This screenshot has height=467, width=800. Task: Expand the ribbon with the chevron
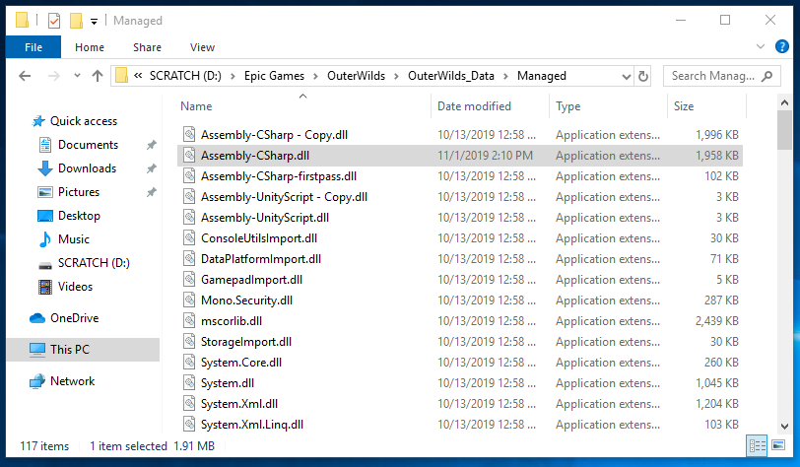759,46
